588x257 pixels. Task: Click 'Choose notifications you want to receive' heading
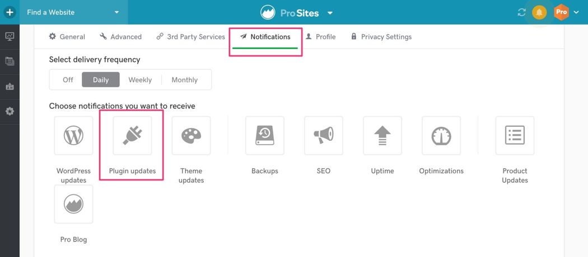(x=122, y=106)
